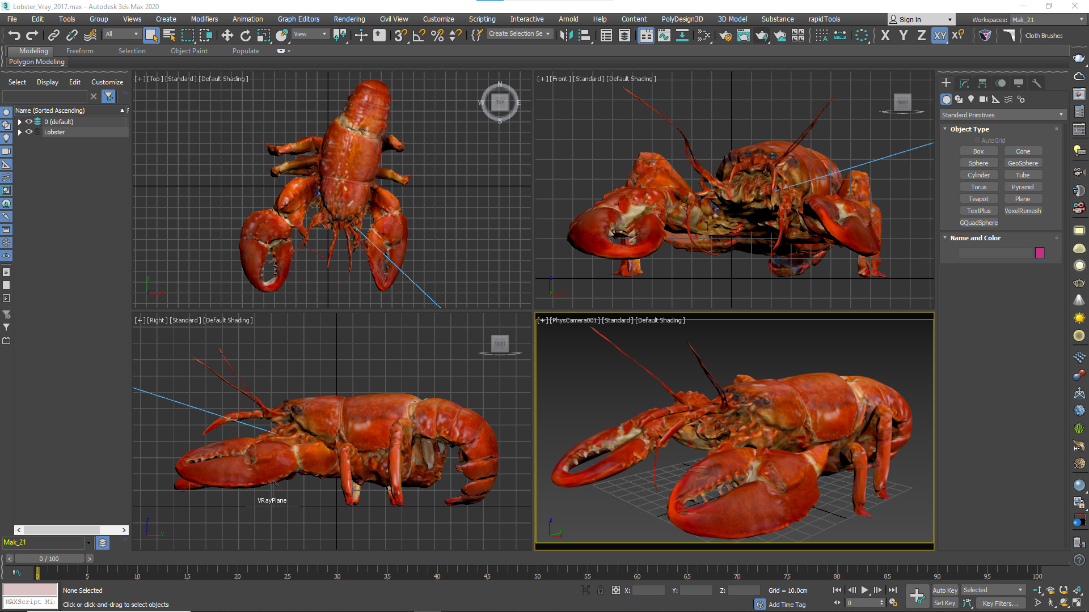This screenshot has height=612, width=1089.
Task: Open the layer manager icon near Mak_21
Action: coord(103,543)
